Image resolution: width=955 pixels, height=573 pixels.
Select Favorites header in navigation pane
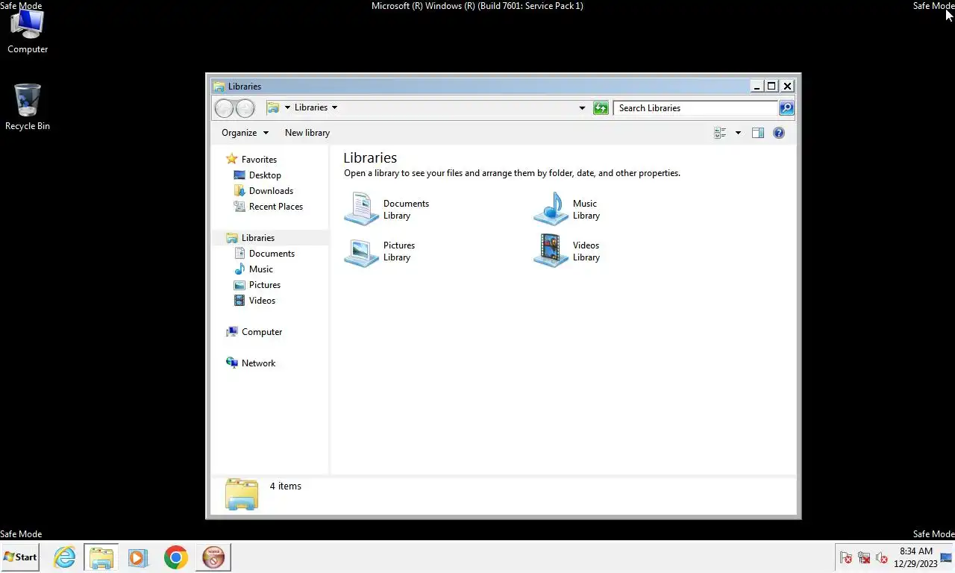[x=259, y=160]
